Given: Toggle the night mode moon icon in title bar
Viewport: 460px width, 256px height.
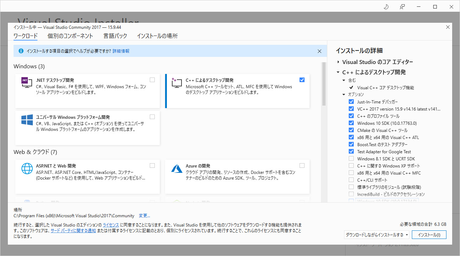Looking at the screenshot, I should click(x=386, y=7).
